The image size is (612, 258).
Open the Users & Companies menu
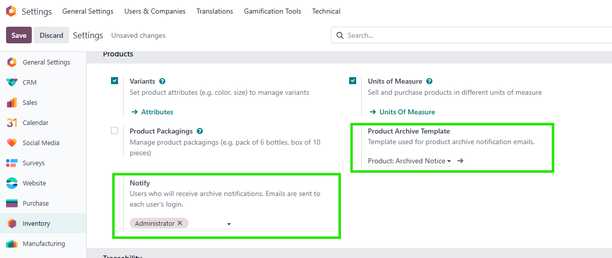coord(154,11)
